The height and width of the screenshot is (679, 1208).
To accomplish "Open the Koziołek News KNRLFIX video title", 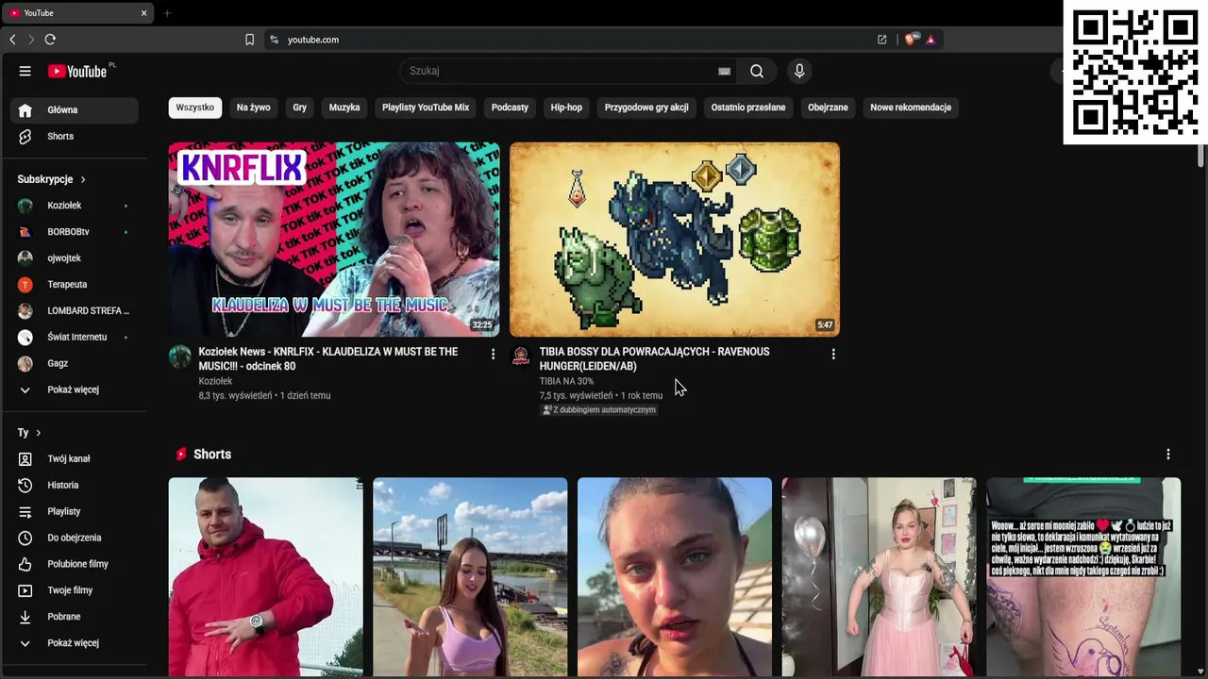I will pyautogui.click(x=328, y=359).
